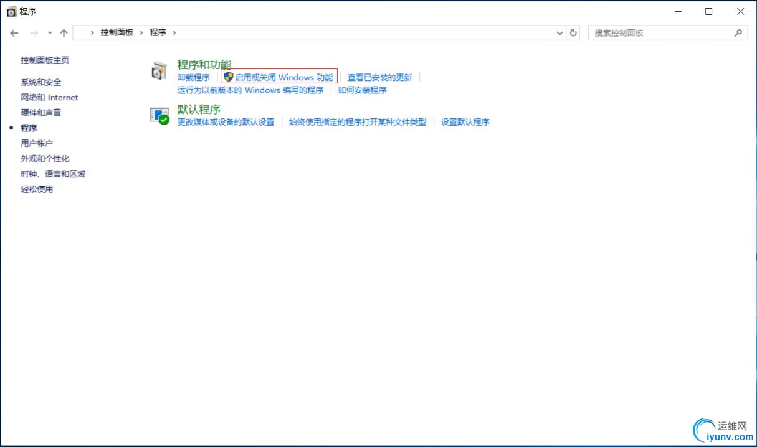Click 始终使用指定的程序打开某种文件类型 link
Screen dimensions: 757x447
point(358,122)
